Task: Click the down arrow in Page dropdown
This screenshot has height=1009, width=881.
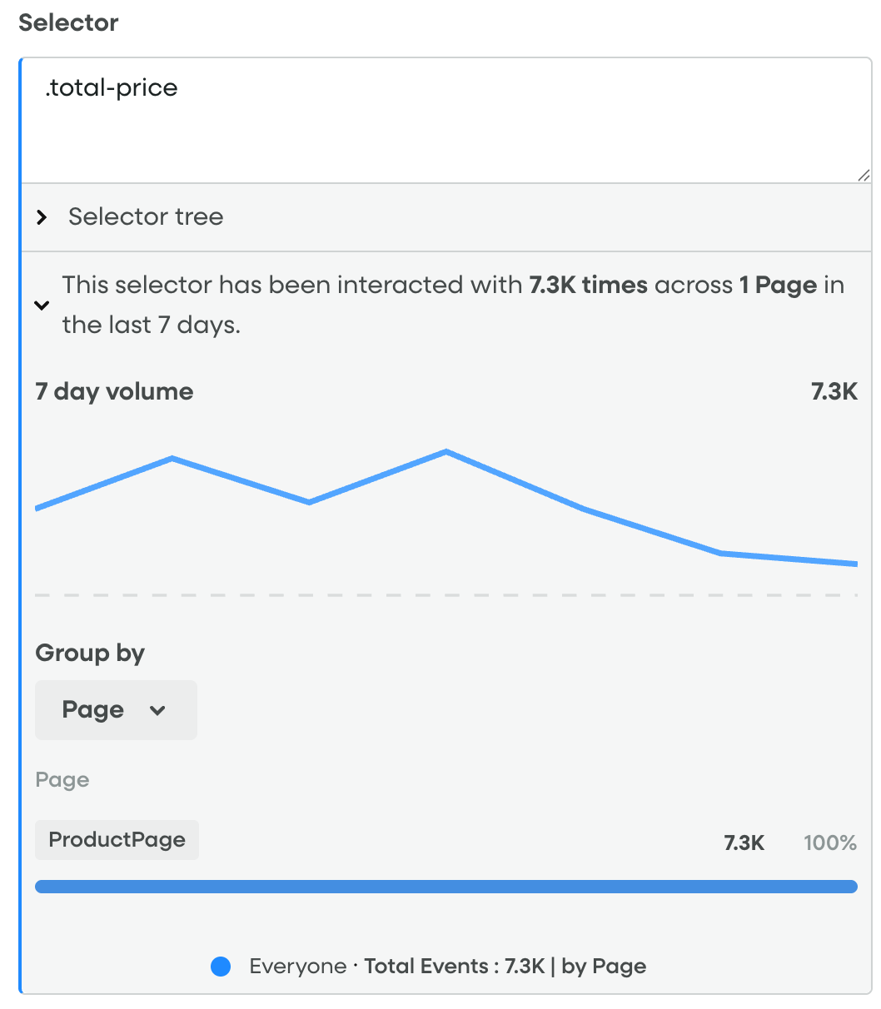Action: (157, 711)
